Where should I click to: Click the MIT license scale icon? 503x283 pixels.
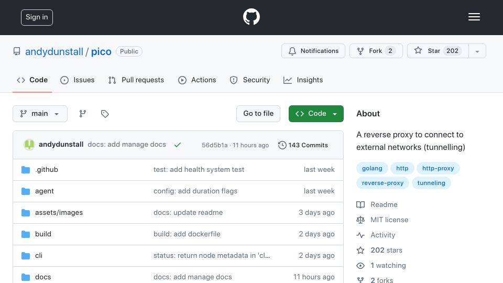coord(360,220)
